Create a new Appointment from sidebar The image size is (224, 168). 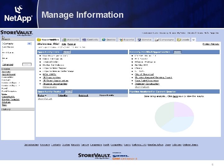coord(9,74)
